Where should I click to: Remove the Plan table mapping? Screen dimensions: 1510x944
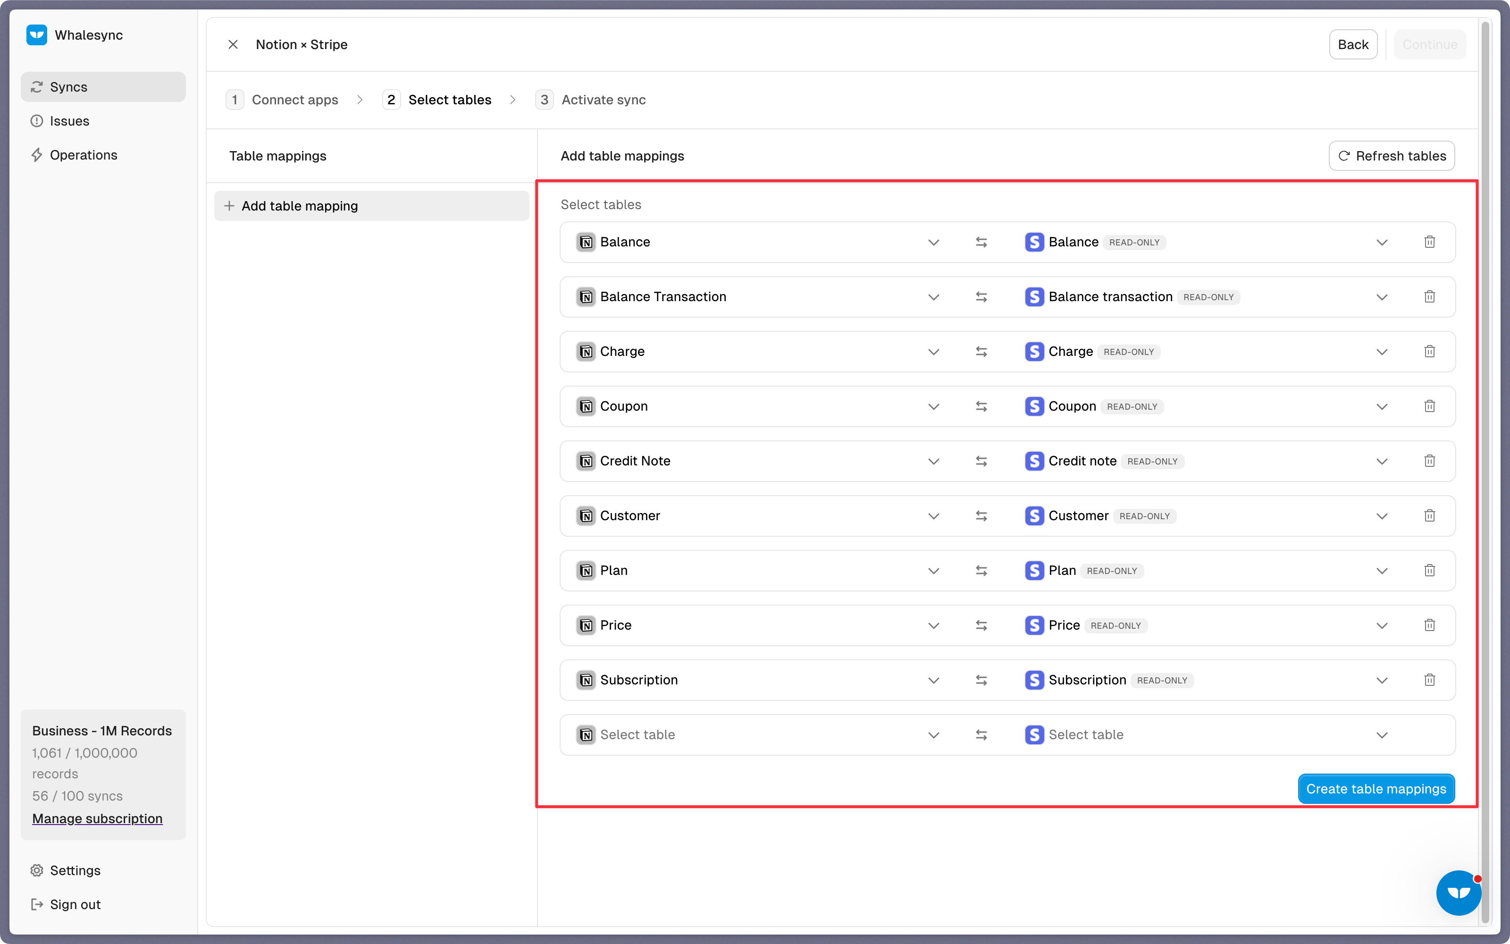pos(1429,570)
